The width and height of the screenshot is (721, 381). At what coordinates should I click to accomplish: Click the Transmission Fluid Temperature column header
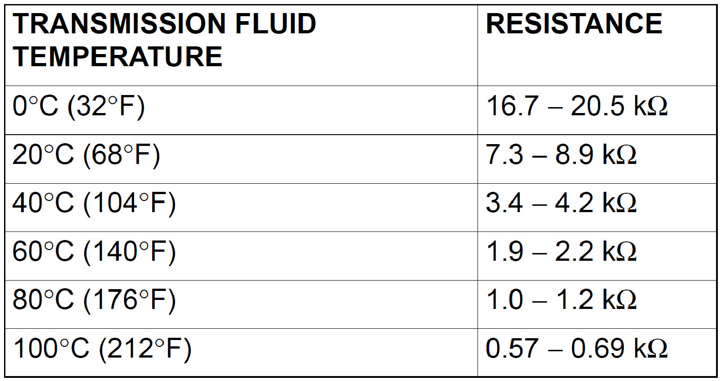tap(164, 40)
